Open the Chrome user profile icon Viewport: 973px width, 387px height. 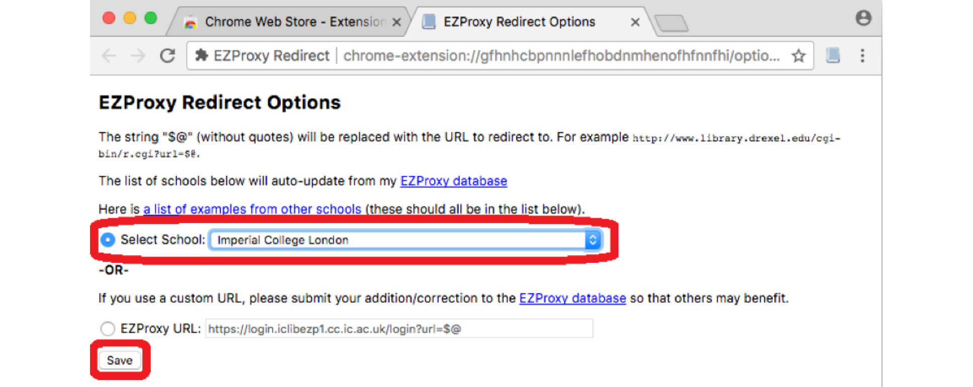click(863, 18)
